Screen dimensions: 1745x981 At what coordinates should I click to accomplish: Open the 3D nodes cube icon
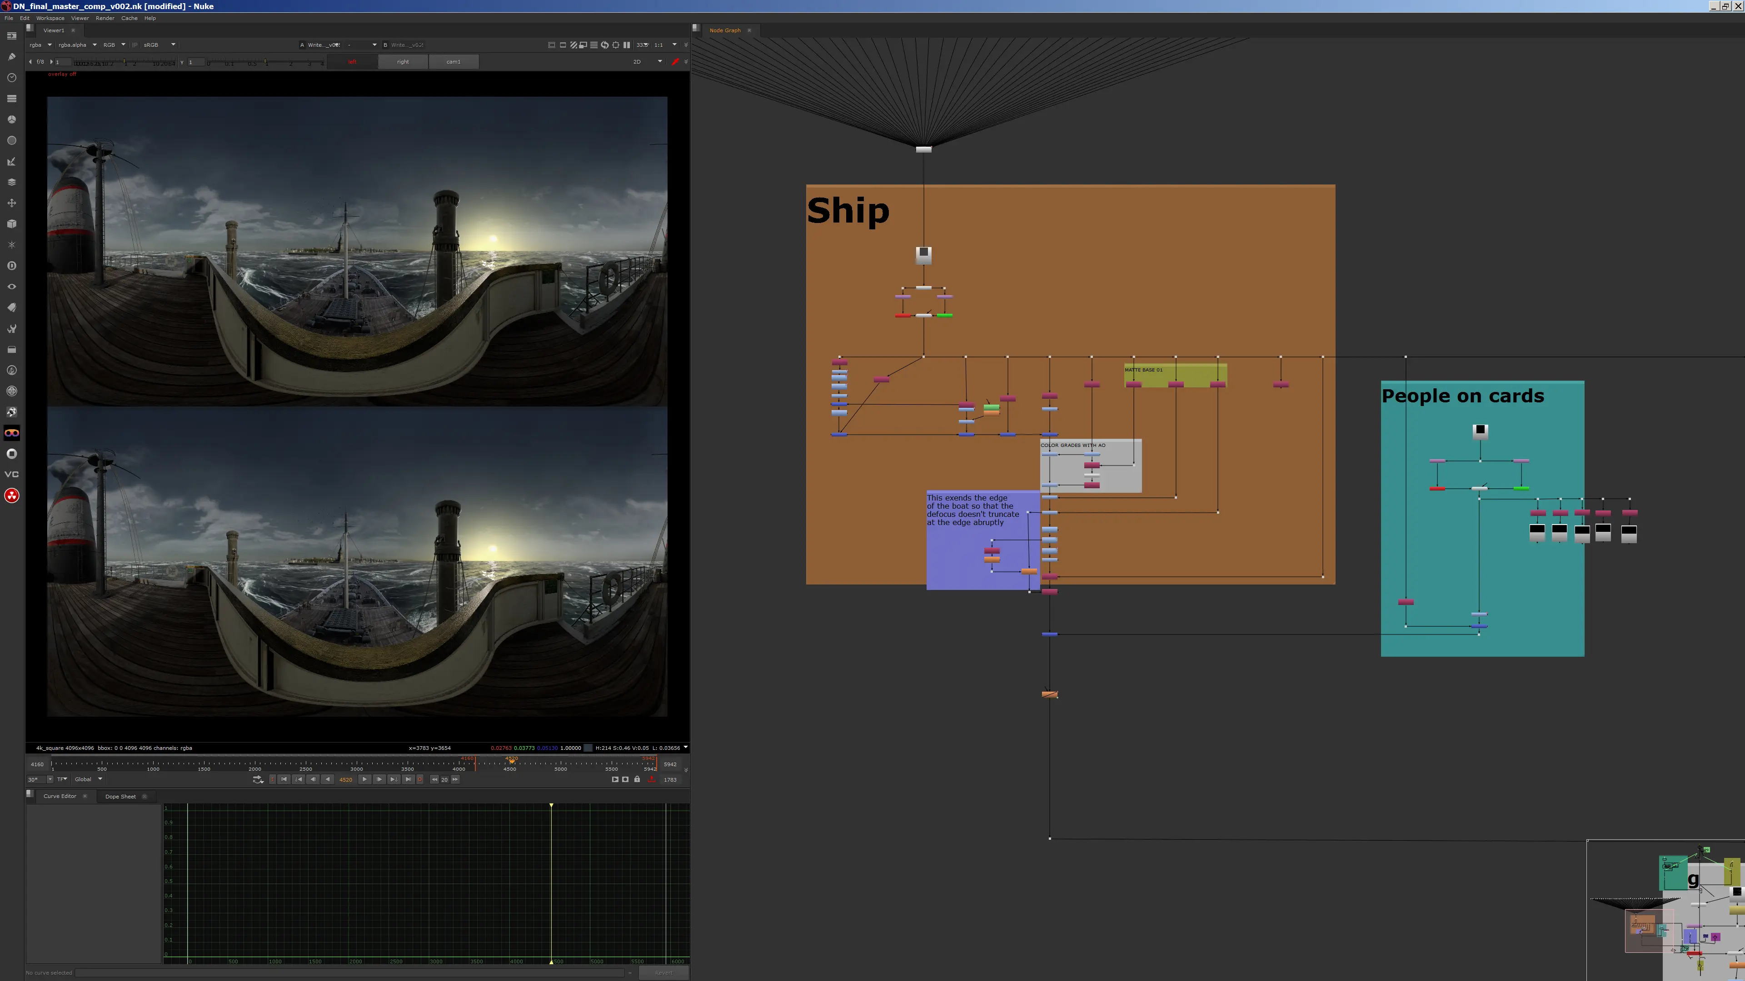(11, 224)
